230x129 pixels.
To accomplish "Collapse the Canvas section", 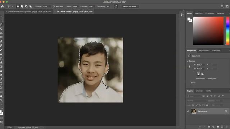I will (188, 61).
